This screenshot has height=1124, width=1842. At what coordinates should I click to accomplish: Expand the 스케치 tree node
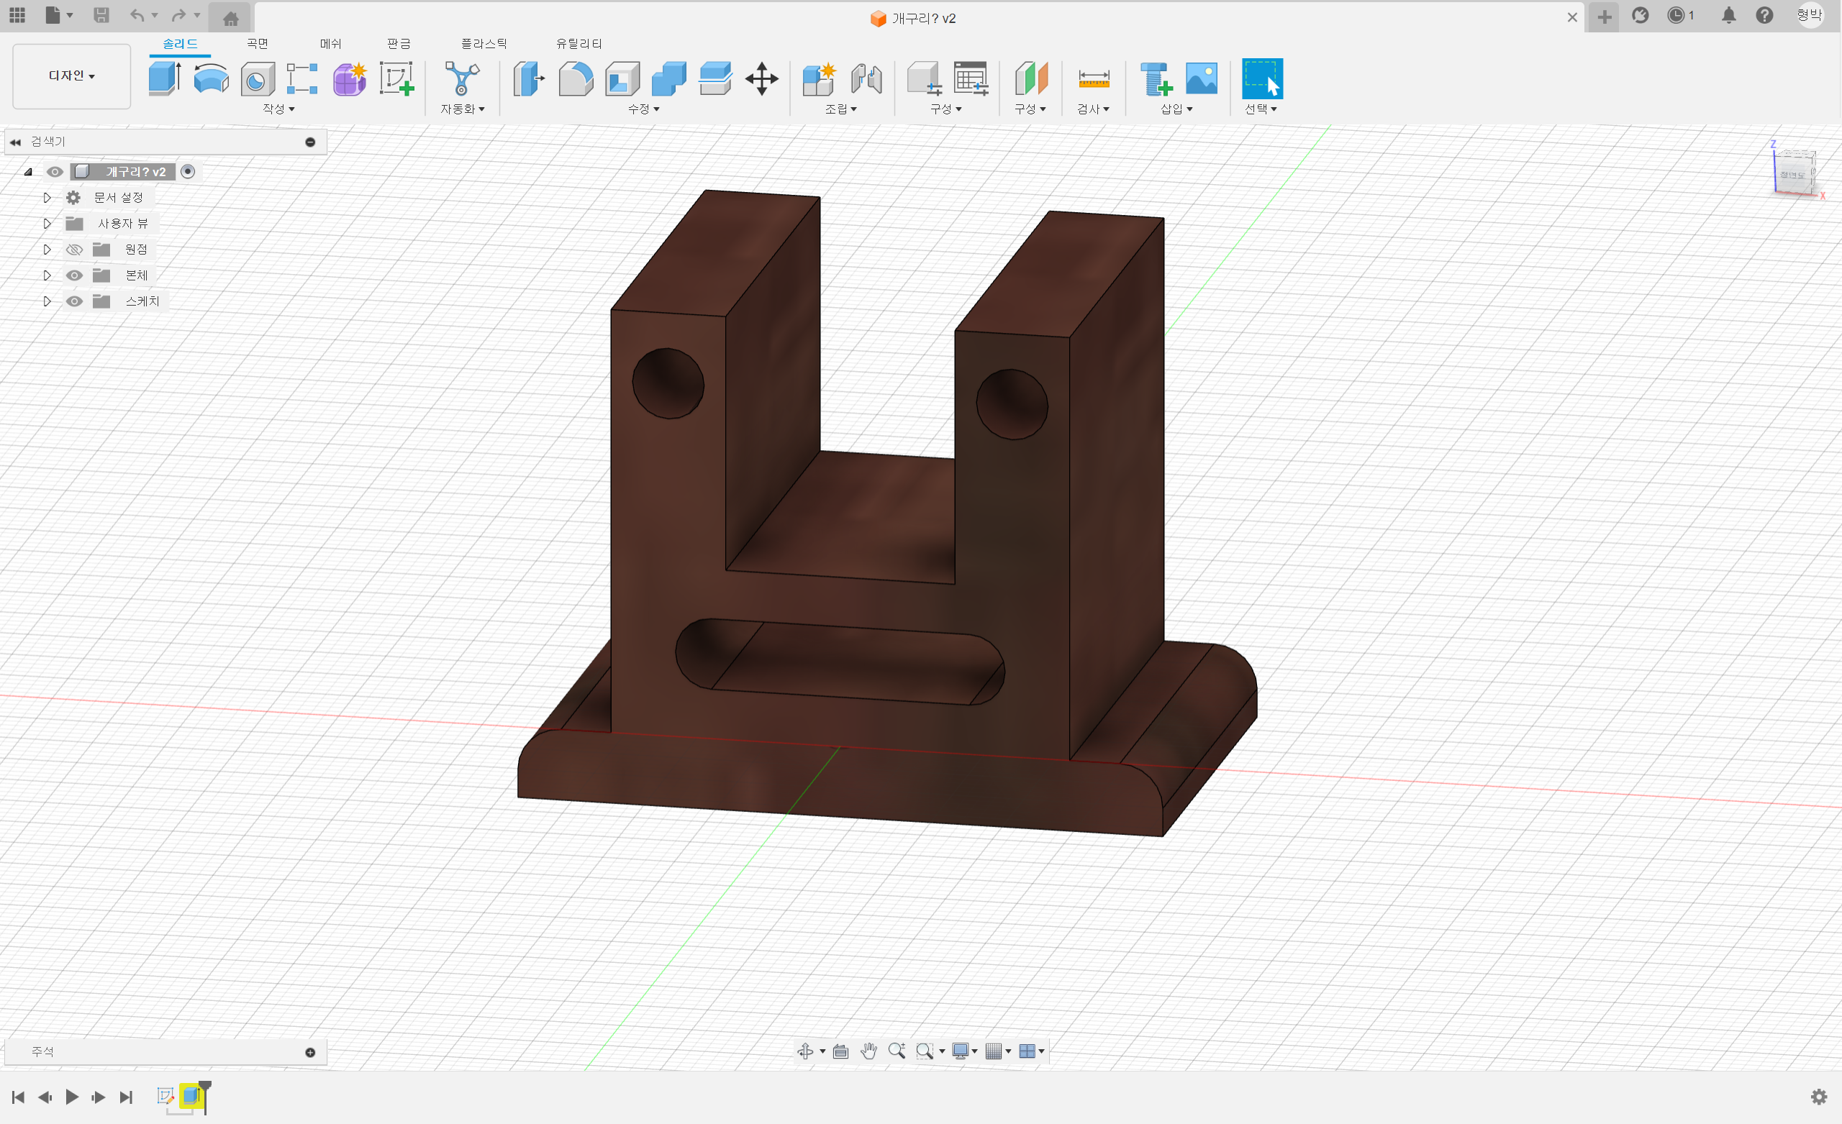[47, 302]
